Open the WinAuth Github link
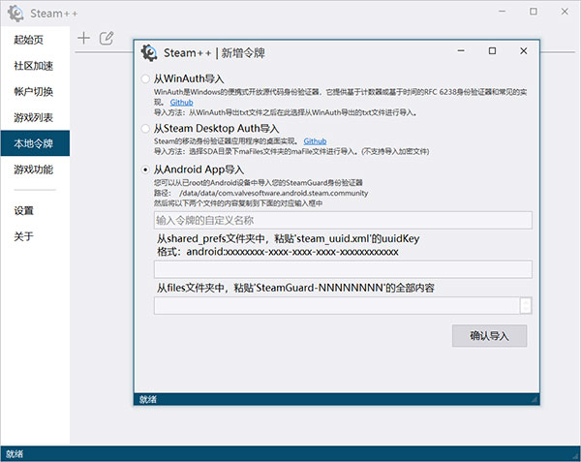The width and height of the screenshot is (581, 462). [x=182, y=103]
